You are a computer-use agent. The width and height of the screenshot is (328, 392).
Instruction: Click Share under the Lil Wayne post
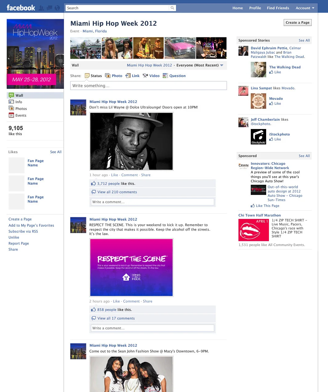(146, 175)
